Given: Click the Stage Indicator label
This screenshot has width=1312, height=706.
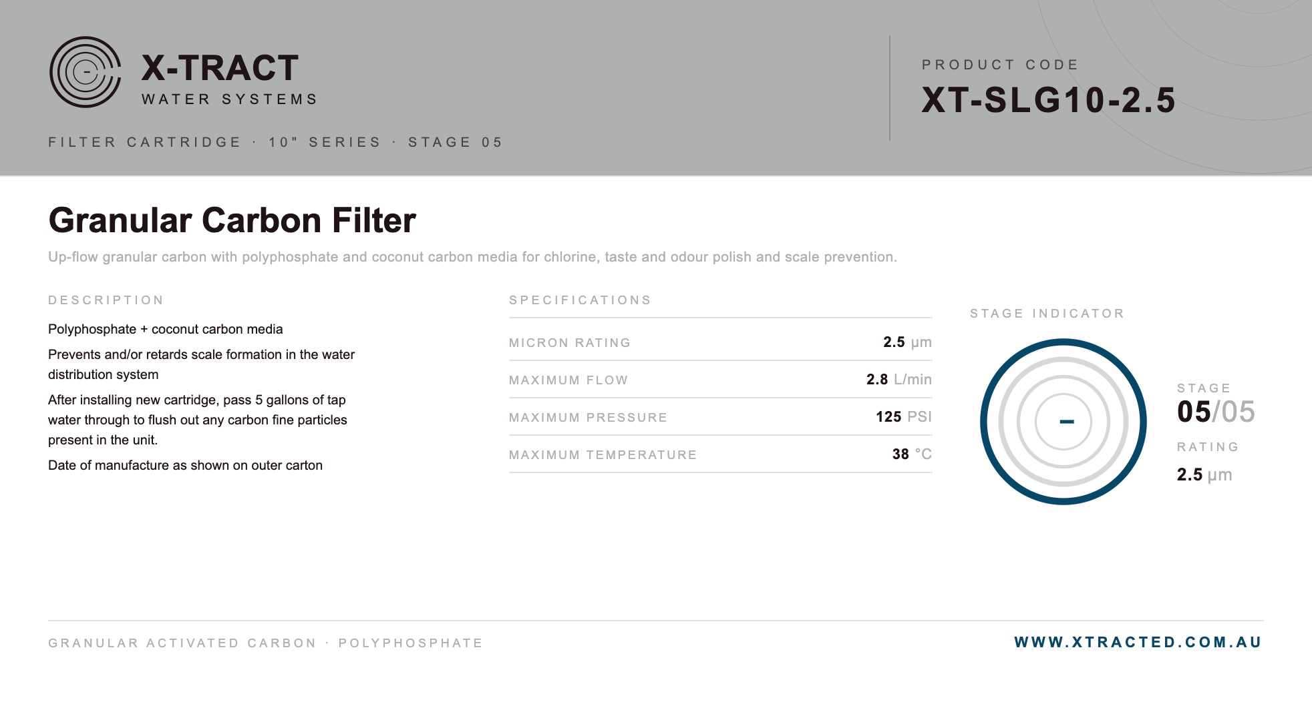Looking at the screenshot, I should click(x=1047, y=314).
